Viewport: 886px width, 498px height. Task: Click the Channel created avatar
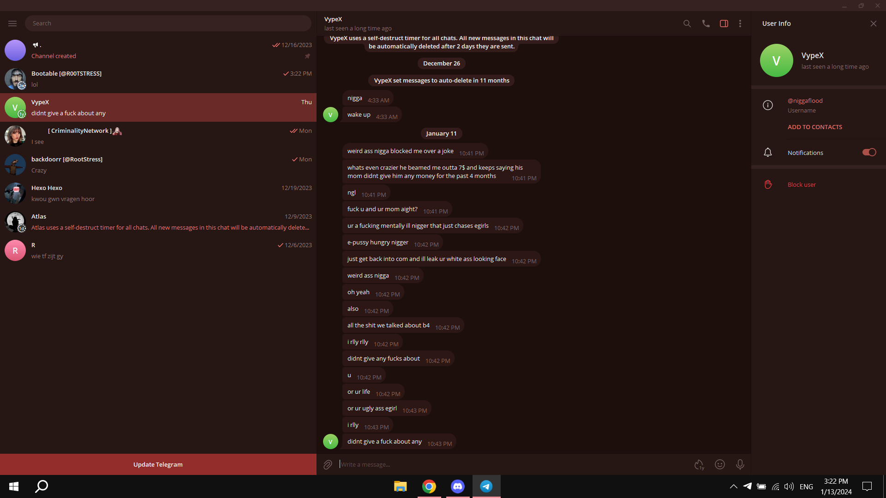15,50
